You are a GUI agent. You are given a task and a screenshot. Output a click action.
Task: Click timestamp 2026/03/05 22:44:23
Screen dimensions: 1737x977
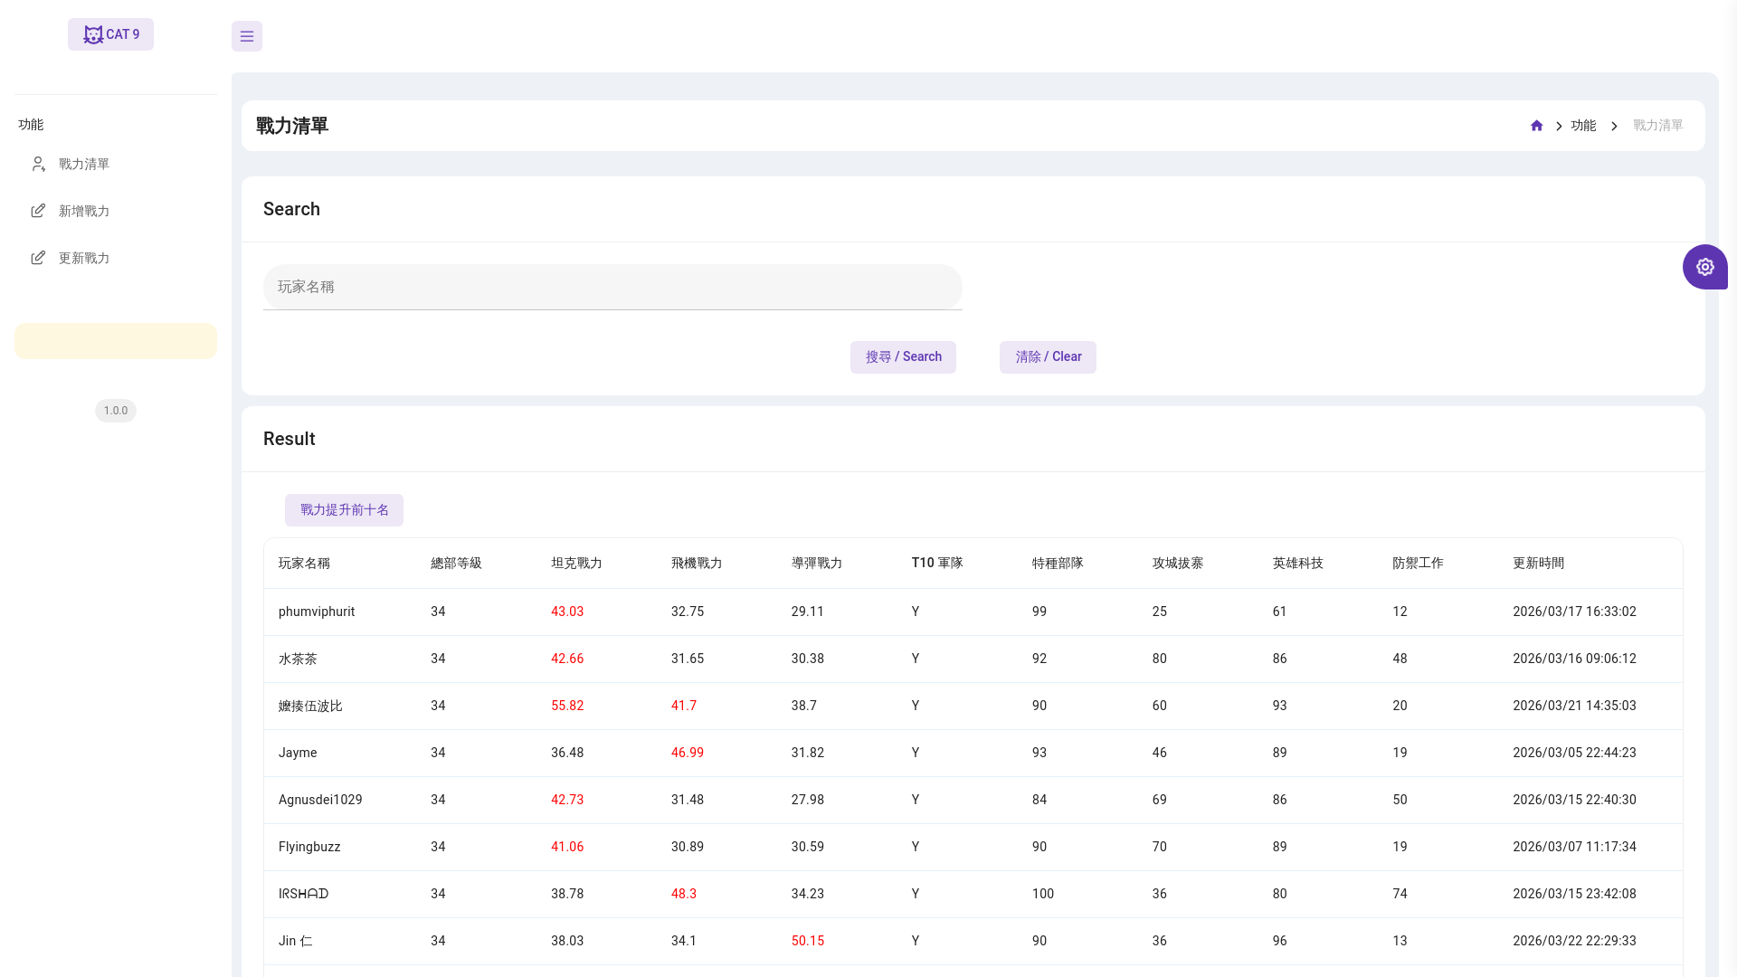tap(1574, 754)
